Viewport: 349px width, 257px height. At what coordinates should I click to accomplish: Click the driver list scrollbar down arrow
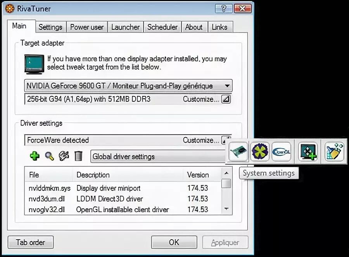point(226,209)
